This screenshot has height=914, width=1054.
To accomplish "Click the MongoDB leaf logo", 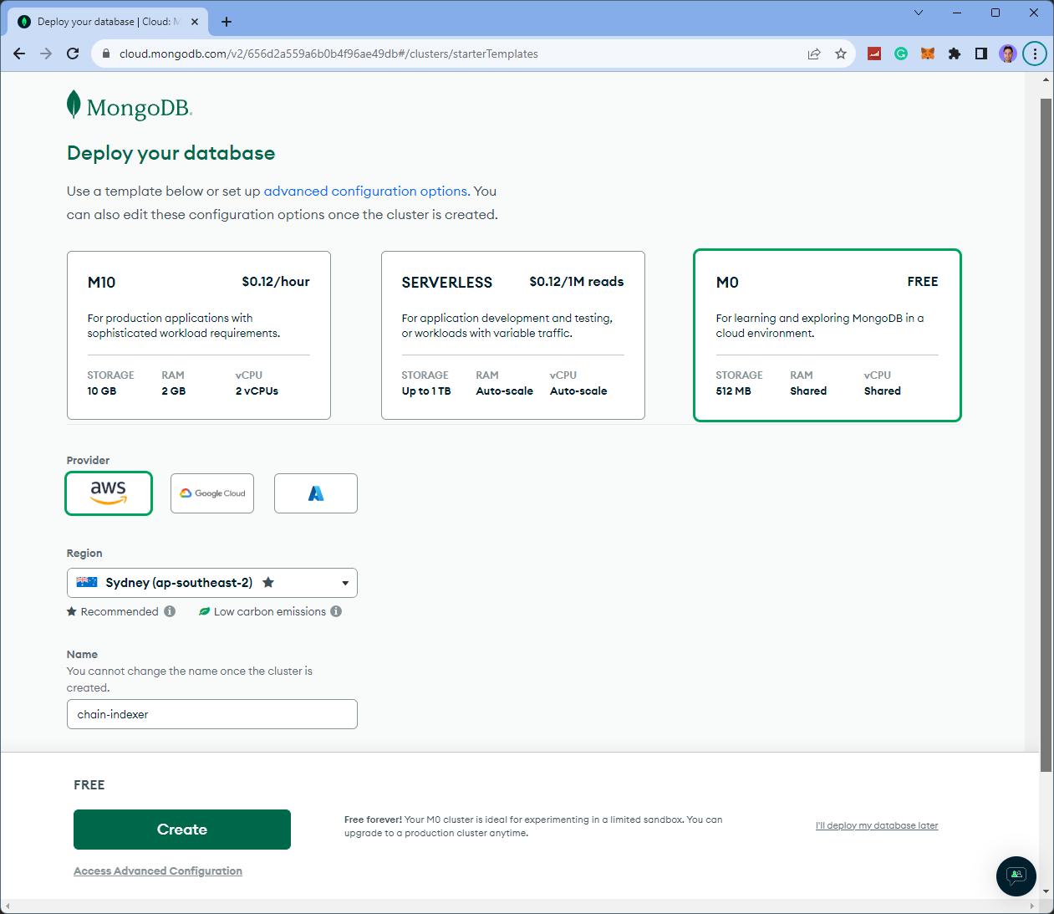I will (74, 105).
